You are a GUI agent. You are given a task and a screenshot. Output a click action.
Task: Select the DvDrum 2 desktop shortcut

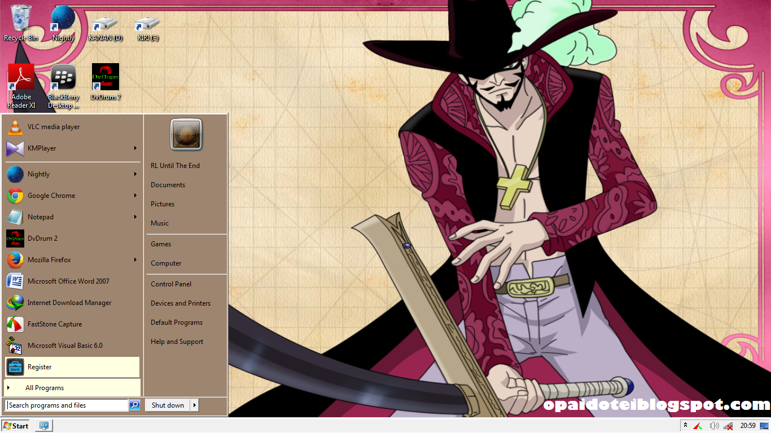click(106, 82)
